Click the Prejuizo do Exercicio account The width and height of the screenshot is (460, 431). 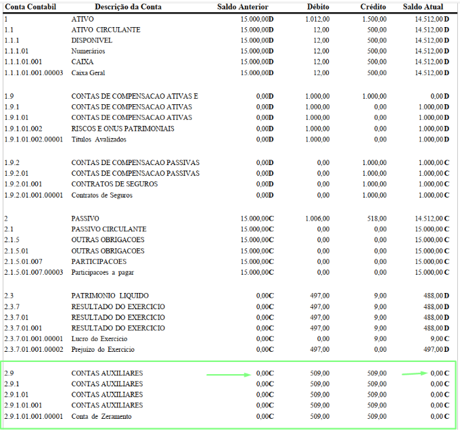point(103,349)
